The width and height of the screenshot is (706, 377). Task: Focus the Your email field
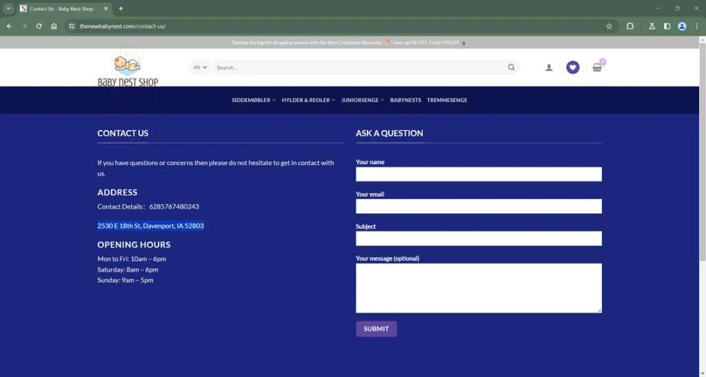[478, 206]
